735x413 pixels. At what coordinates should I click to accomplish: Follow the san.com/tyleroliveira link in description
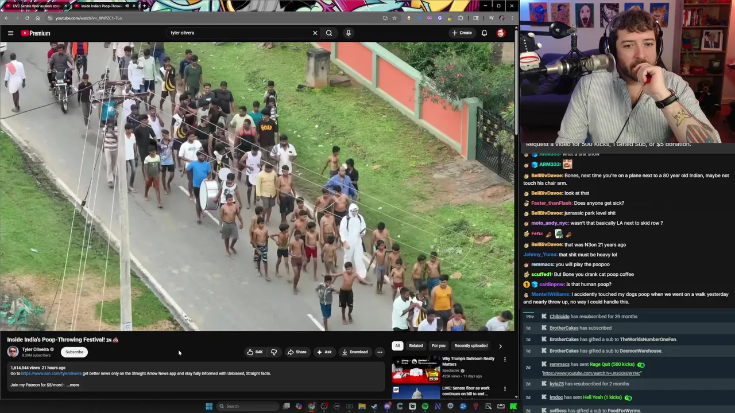click(51, 373)
